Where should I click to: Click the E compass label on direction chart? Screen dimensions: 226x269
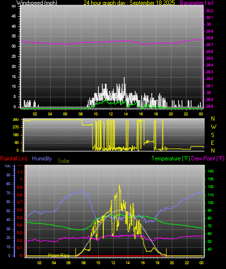(x=212, y=142)
